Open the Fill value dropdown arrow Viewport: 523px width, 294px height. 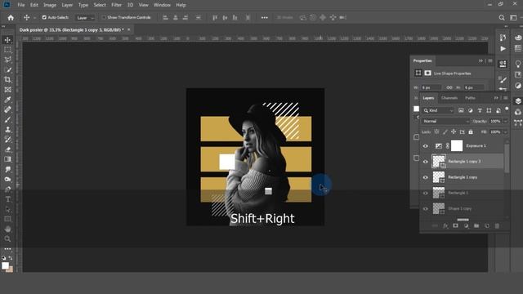(505, 132)
